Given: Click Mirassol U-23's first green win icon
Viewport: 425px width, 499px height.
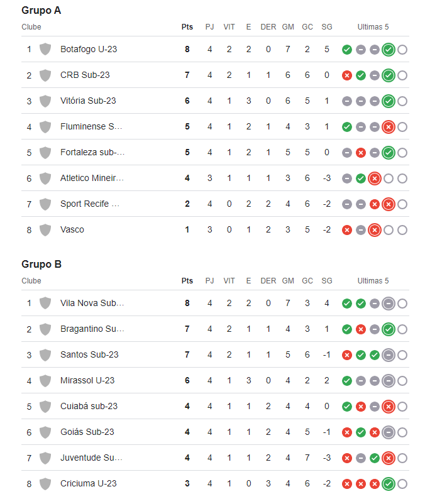Looking at the screenshot, I should tap(347, 381).
